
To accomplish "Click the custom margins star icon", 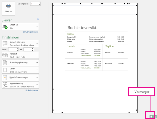I will (5, 78).
